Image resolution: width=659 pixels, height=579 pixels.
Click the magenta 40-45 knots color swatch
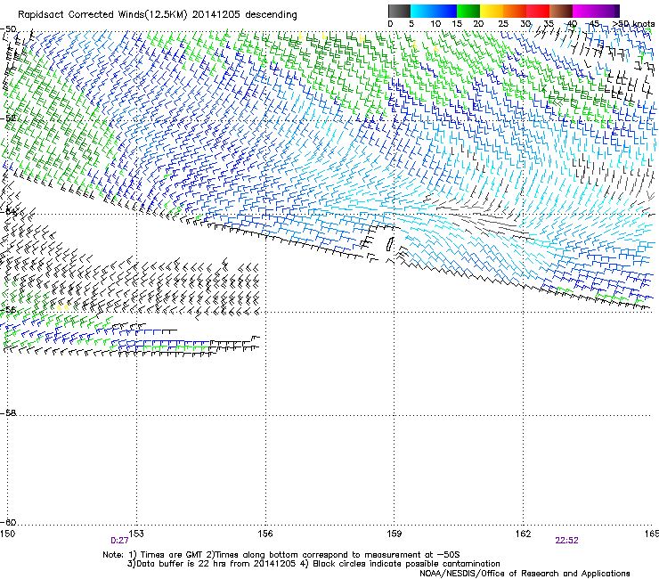click(x=584, y=11)
